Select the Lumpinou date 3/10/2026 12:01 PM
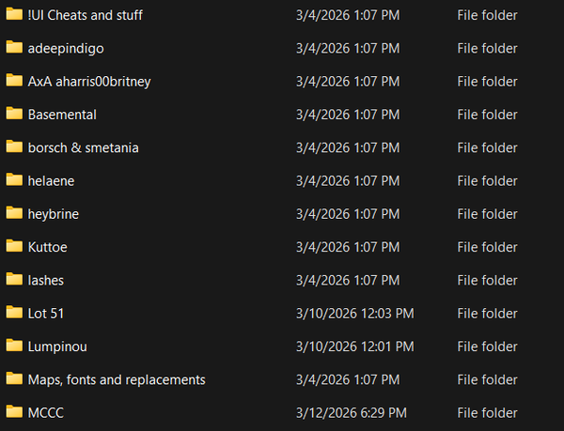Viewport: 564px width, 431px height. coord(354,346)
